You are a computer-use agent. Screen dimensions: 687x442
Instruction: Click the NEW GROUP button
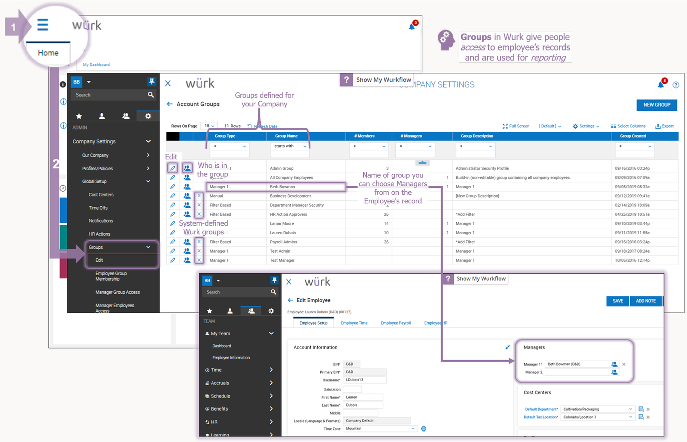click(x=657, y=105)
